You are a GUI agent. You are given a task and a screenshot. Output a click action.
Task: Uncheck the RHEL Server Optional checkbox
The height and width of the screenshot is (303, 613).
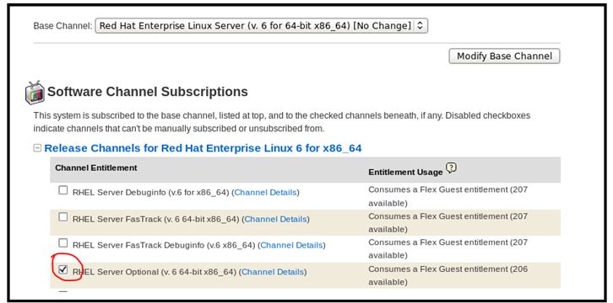63,269
